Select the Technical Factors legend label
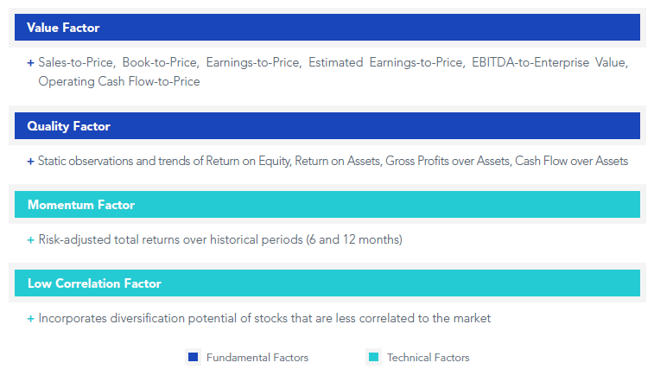Viewport: 654px width, 369px height. tap(429, 358)
